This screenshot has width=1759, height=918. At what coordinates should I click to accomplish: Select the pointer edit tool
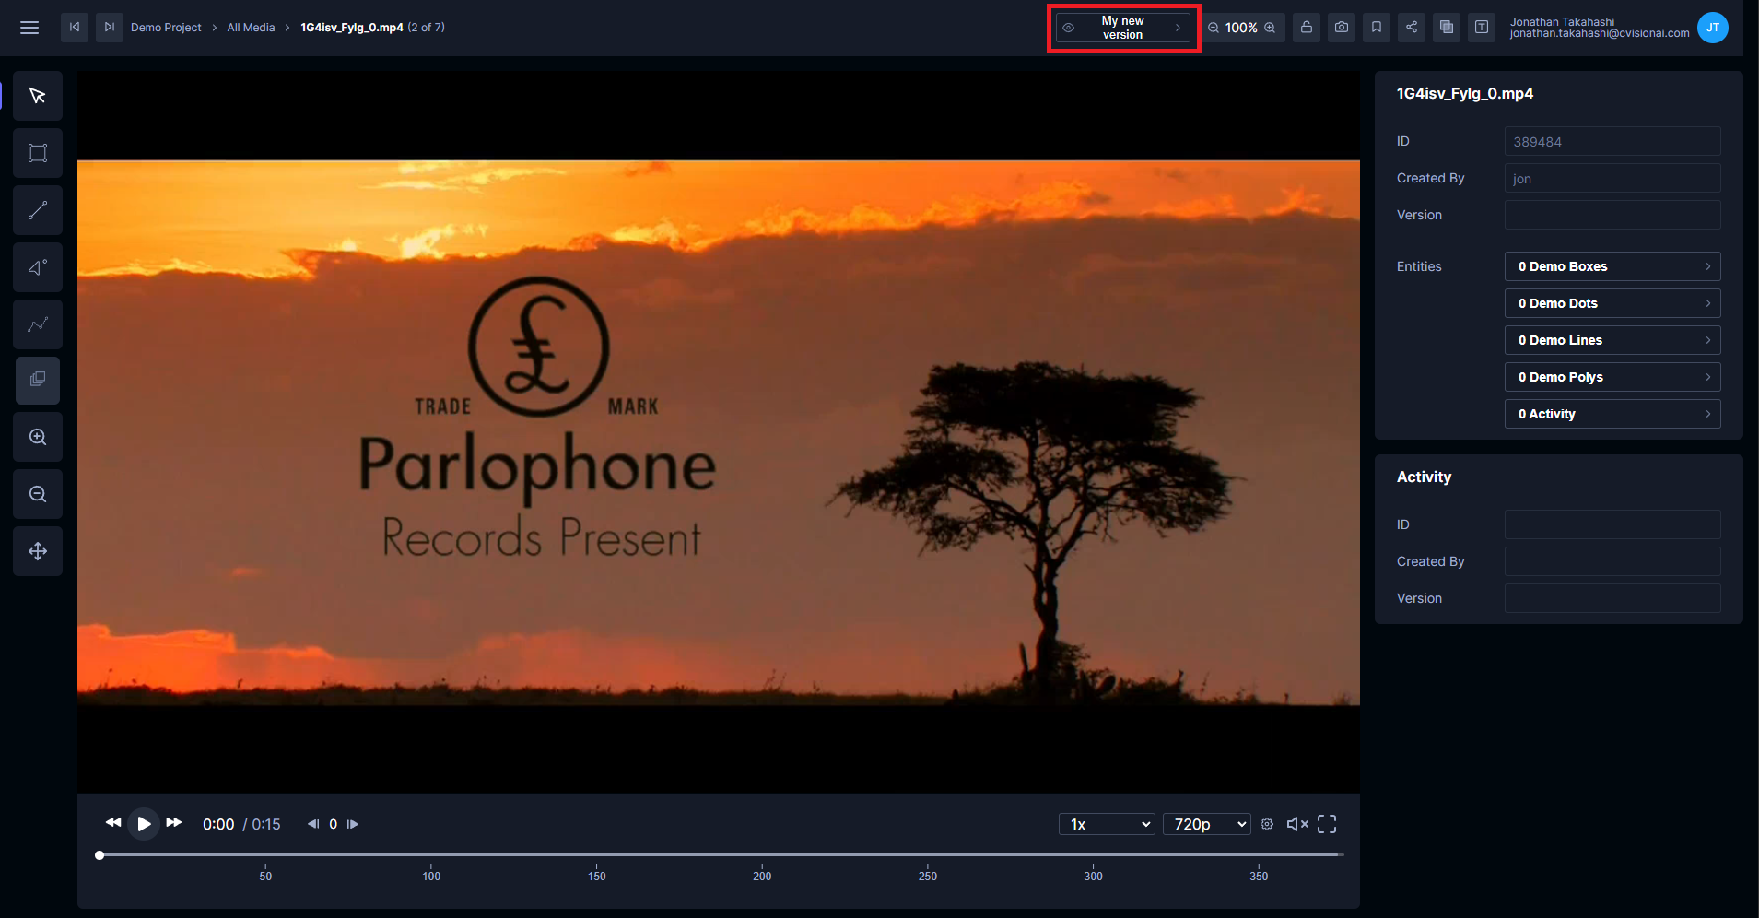tap(38, 96)
